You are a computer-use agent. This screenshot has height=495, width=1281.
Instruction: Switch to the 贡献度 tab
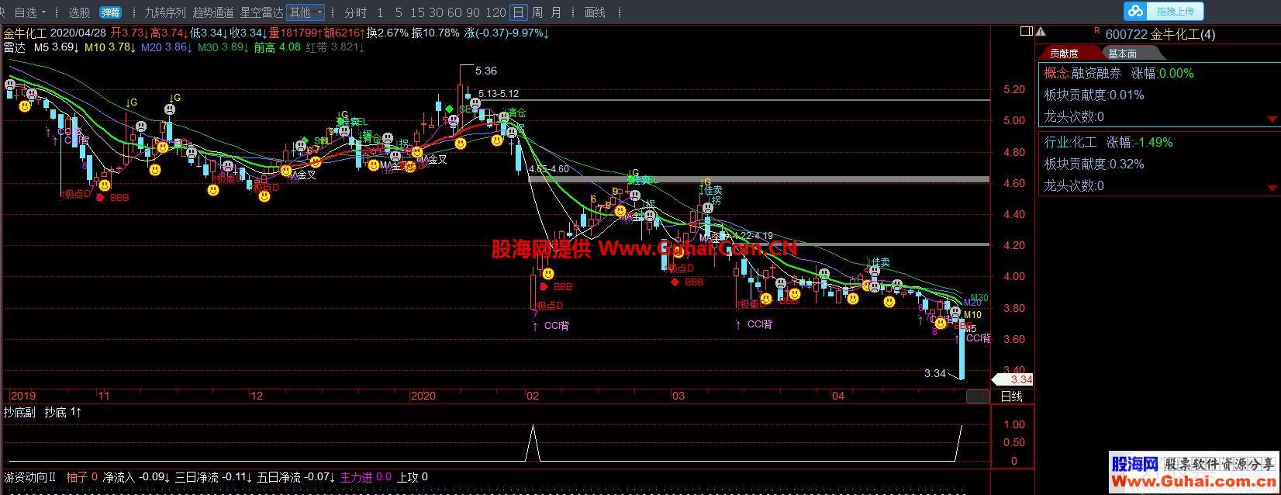[x=1065, y=54]
